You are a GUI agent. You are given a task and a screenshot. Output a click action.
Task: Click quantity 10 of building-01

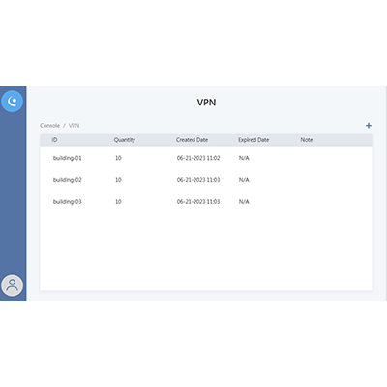(118, 158)
